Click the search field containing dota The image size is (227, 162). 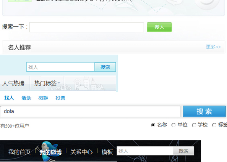coord(90,111)
